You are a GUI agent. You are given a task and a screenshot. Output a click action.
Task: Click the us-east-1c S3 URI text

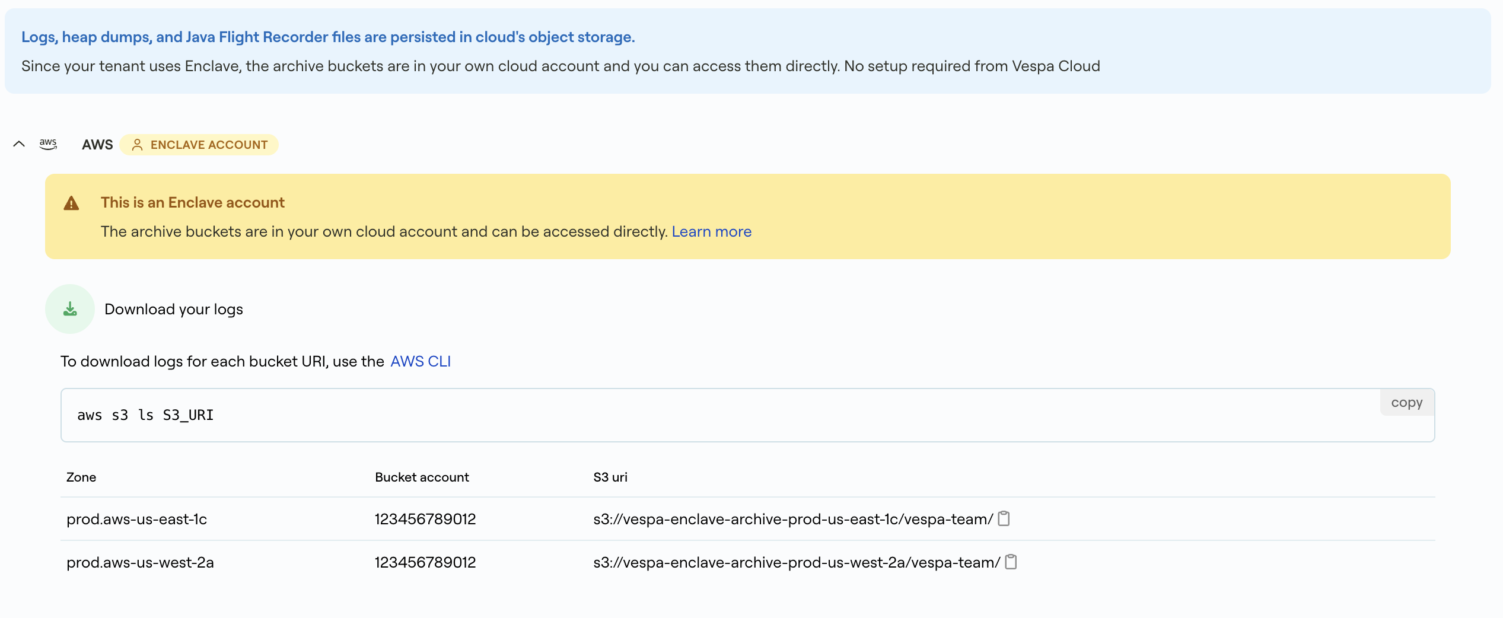[x=792, y=519]
